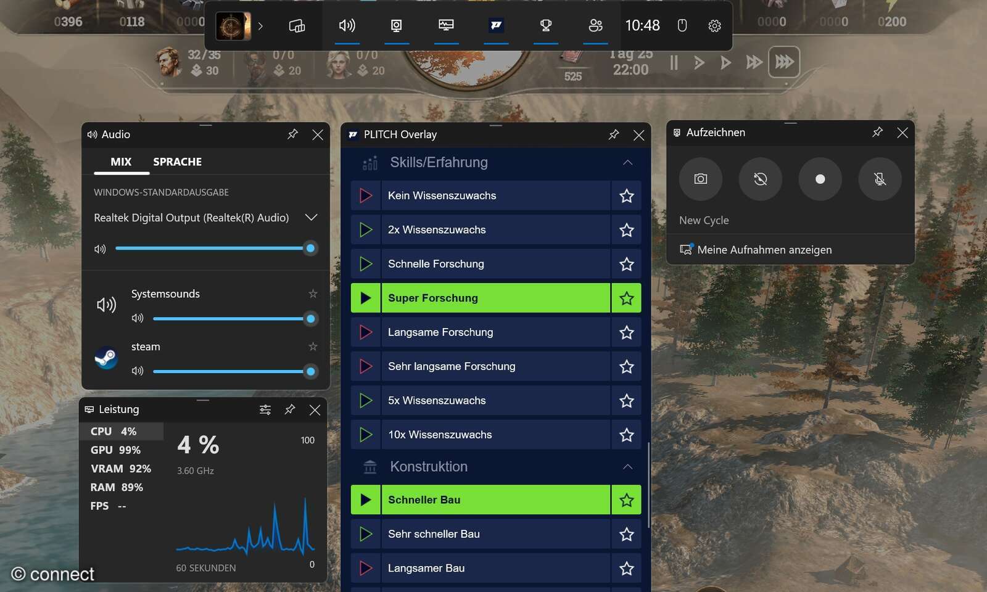This screenshot has height=592, width=987.
Task: Open the Xbox achievements trophy widget
Action: point(545,26)
